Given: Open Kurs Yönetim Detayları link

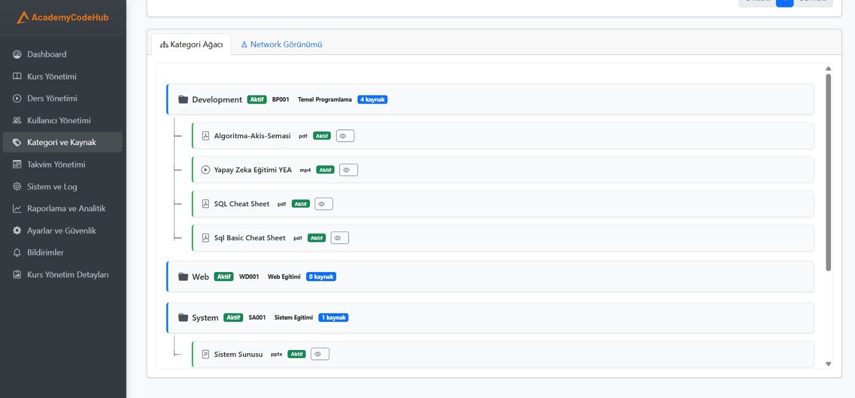Looking at the screenshot, I should click(68, 275).
